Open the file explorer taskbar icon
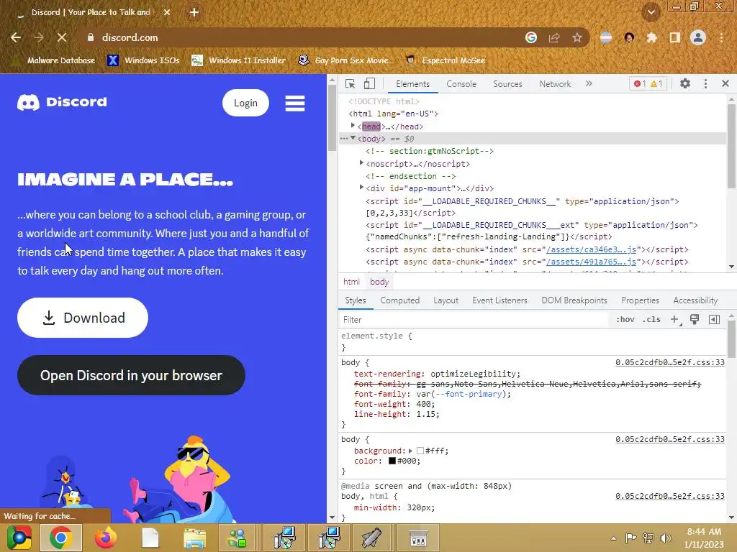The height and width of the screenshot is (552, 737). (x=194, y=538)
